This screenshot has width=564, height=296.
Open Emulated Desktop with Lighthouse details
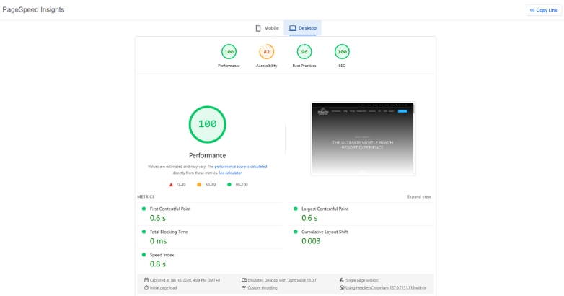(282, 280)
